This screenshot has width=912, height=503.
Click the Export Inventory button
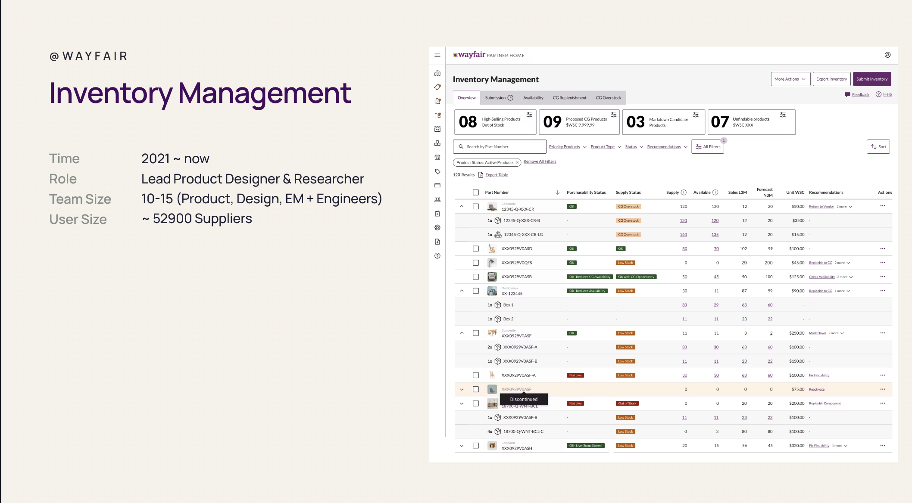[831, 79]
